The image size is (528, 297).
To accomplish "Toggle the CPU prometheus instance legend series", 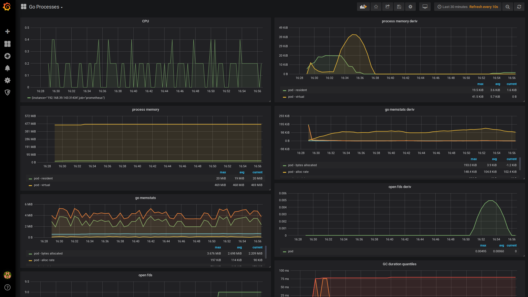I will tap(68, 98).
